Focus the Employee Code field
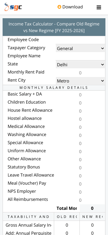 [x=80, y=40]
